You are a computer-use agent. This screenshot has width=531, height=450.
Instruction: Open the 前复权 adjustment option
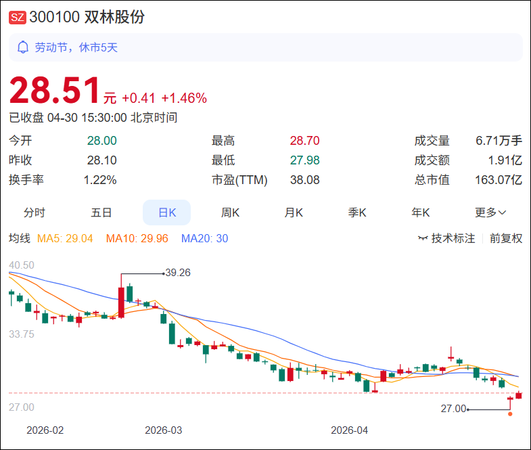(x=506, y=238)
